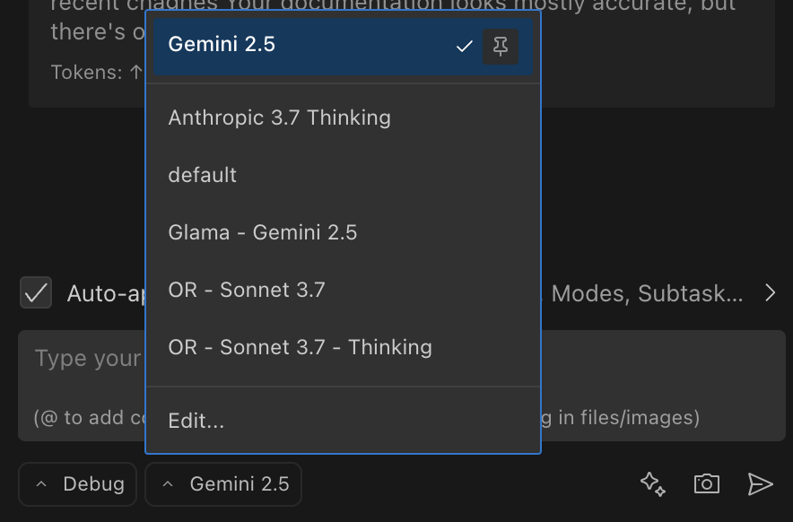Click the chevron next to bottom Gemini 2.5

click(167, 483)
